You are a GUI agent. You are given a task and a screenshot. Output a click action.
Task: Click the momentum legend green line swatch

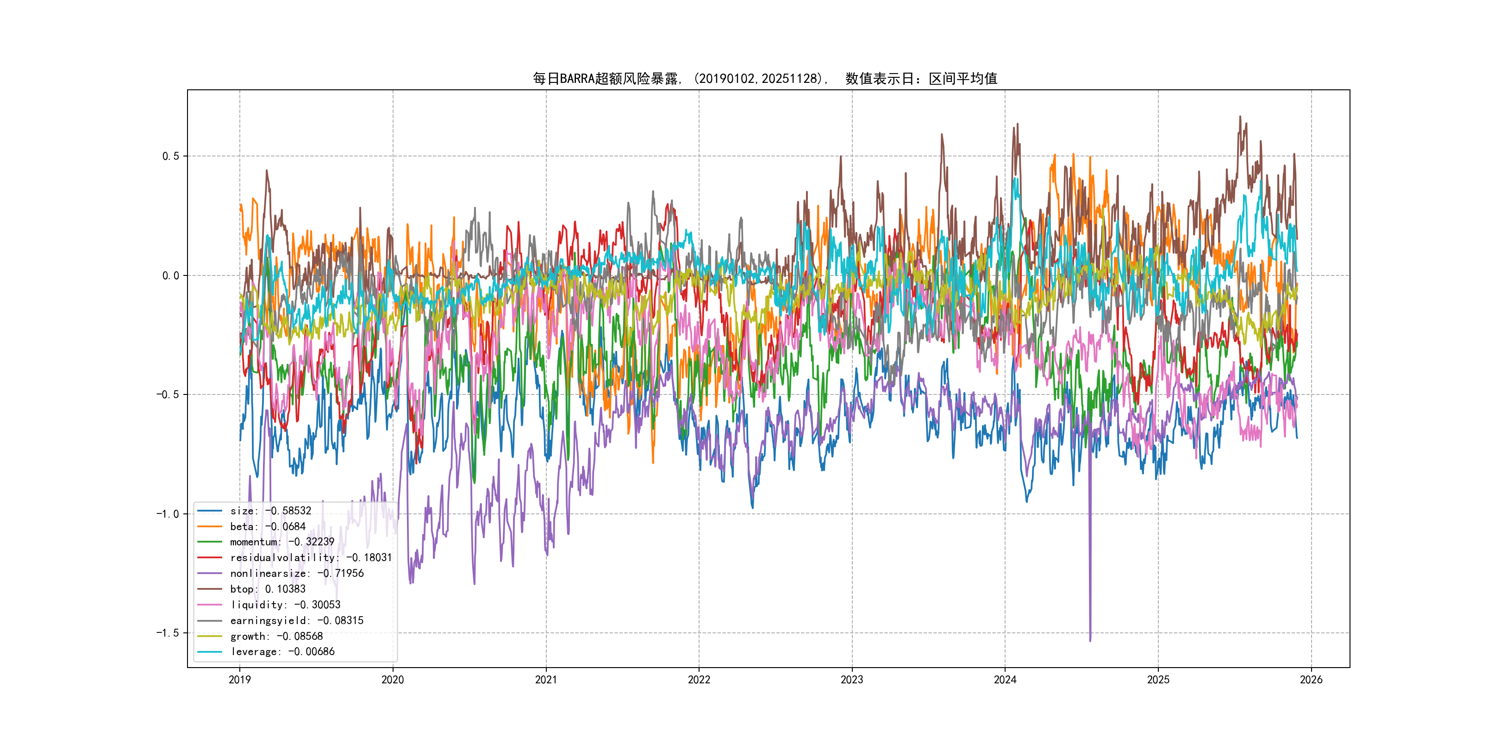pyautogui.click(x=210, y=542)
